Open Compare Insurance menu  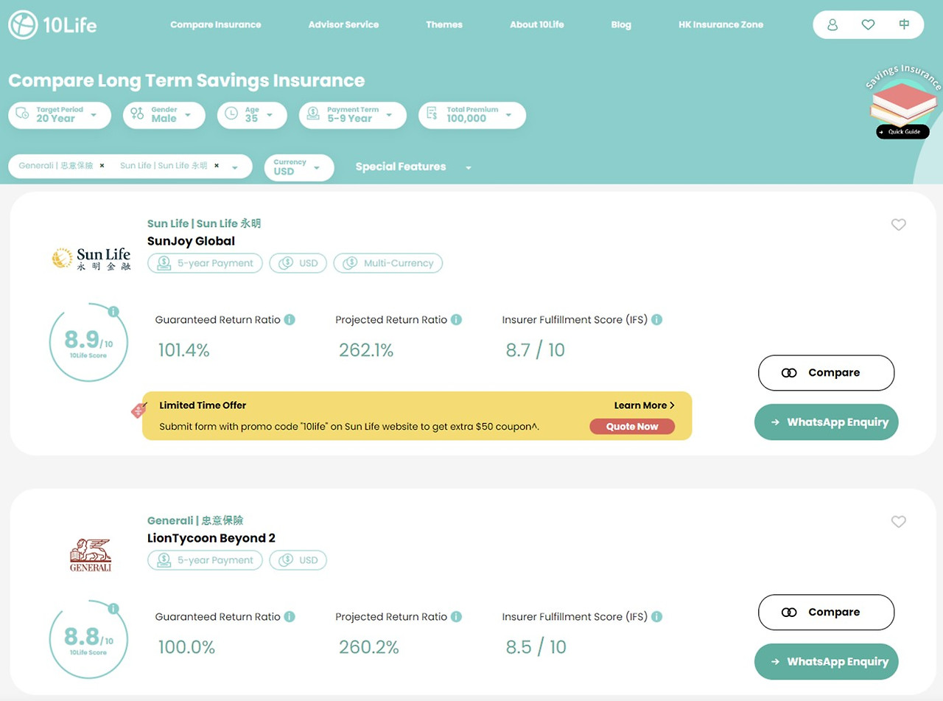[216, 24]
